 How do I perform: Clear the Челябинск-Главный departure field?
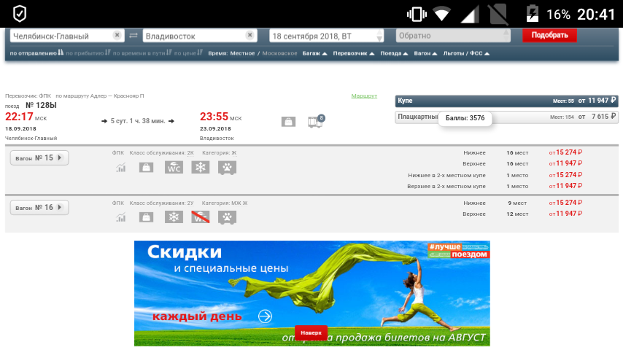point(117,35)
